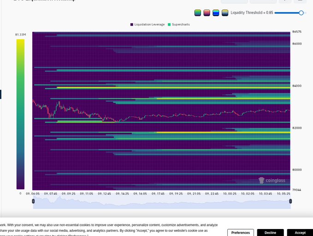Click the mini price overview range bar
Viewport: 313px width, 236px height.
[162, 202]
